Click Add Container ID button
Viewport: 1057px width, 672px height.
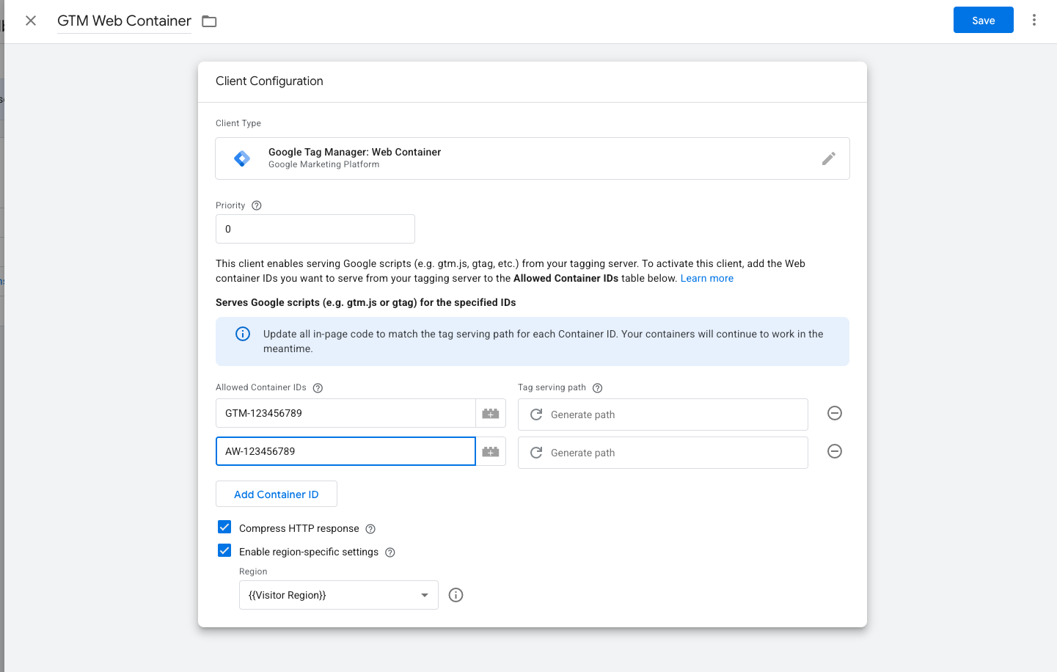(277, 494)
